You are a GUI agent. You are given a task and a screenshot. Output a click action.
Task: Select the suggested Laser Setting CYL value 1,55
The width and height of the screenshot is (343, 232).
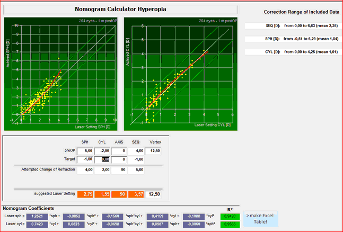(102, 194)
